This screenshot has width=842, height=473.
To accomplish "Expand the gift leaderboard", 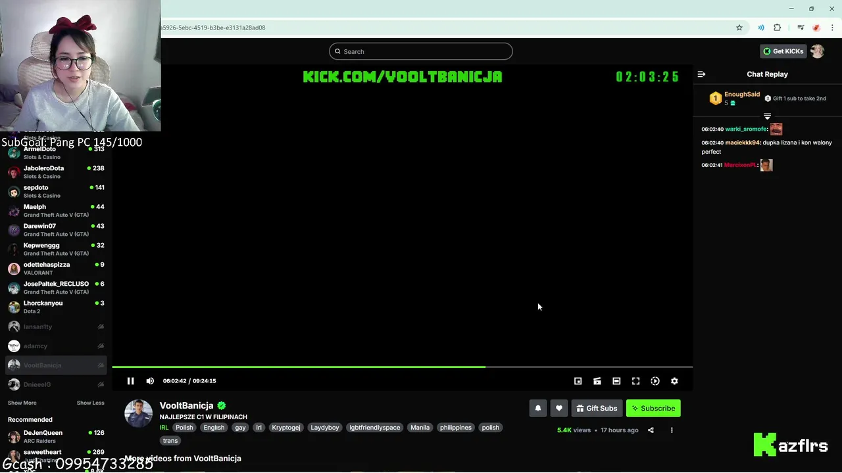I will (x=767, y=116).
